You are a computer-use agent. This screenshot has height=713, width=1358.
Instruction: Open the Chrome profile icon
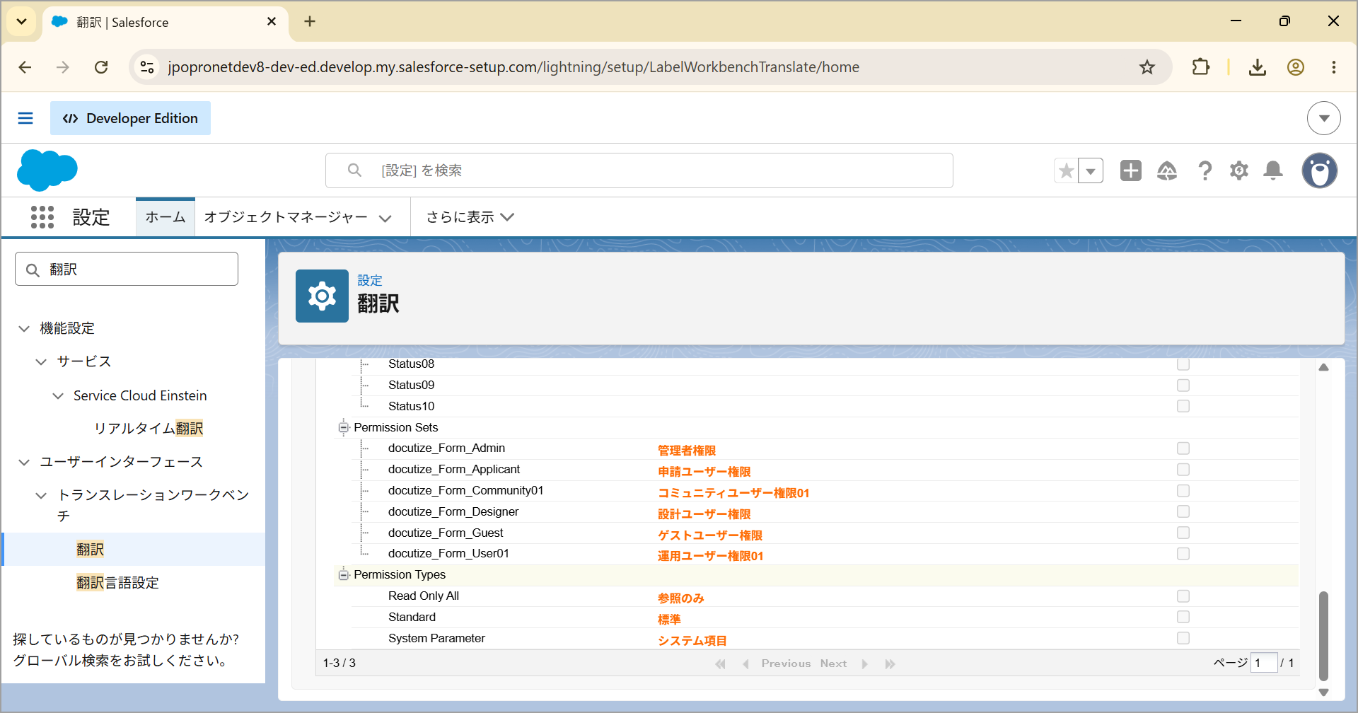(x=1296, y=67)
